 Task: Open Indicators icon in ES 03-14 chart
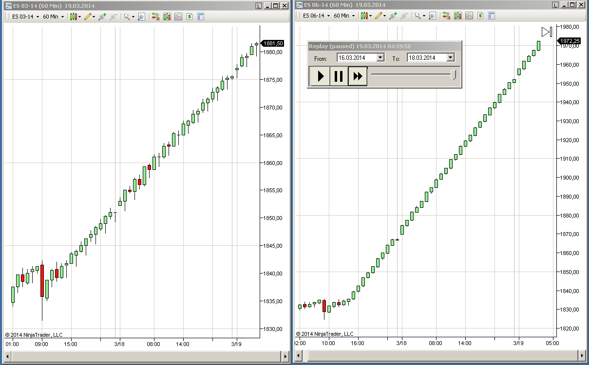178,16
